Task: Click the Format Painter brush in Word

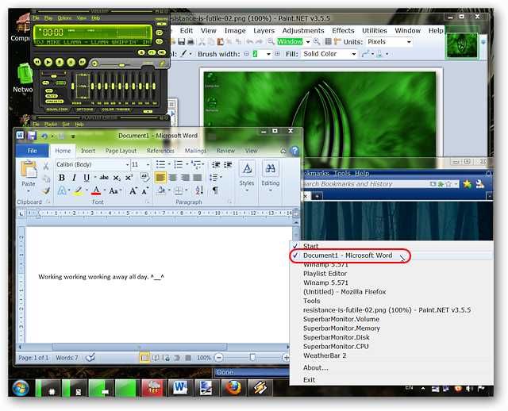Action: [x=46, y=190]
